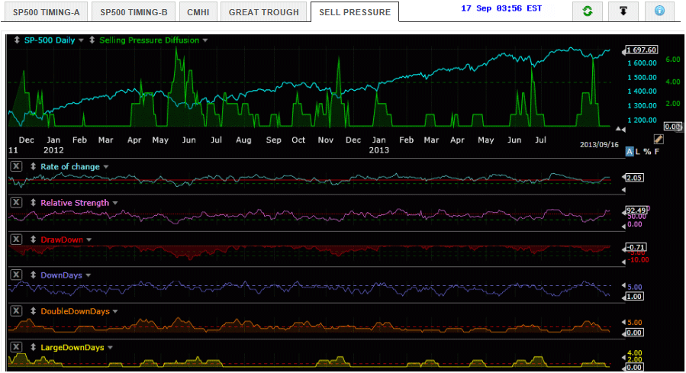Toggle the F scale mode

tap(657, 152)
